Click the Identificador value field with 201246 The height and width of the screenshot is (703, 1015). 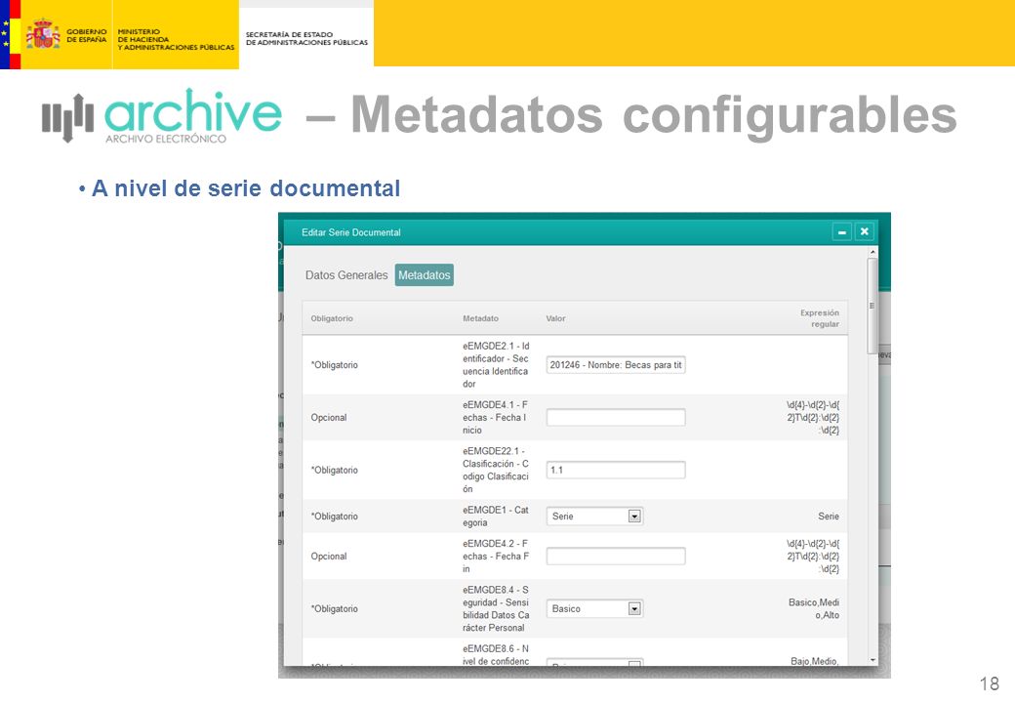(x=616, y=365)
